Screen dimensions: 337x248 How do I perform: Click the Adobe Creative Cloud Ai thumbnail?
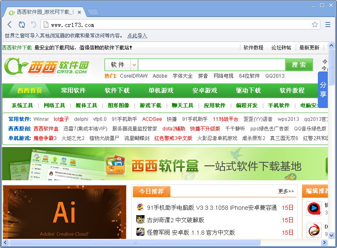pyautogui.click(x=65, y=212)
